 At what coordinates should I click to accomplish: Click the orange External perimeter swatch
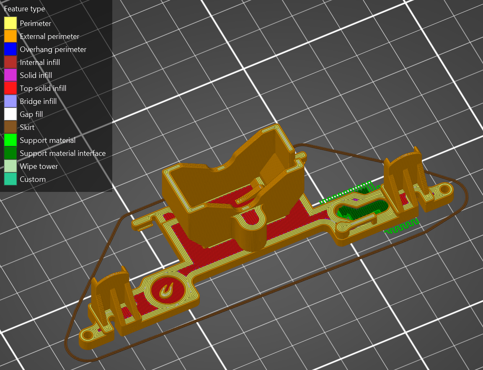tap(10, 36)
